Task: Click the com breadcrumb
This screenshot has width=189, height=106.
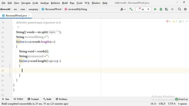Action: (23, 9)
